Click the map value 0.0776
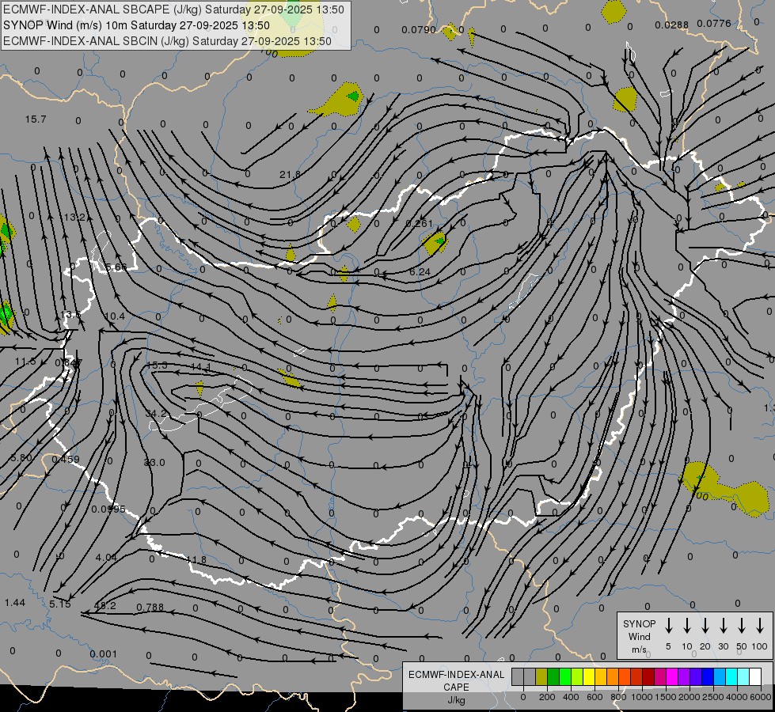Image resolution: width=775 pixels, height=712 pixels. (x=714, y=23)
